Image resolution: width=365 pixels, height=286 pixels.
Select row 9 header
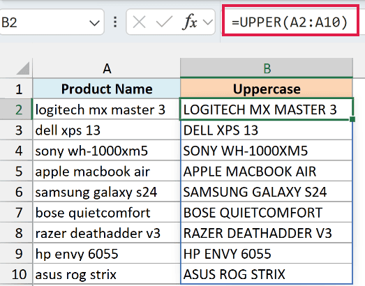16,253
